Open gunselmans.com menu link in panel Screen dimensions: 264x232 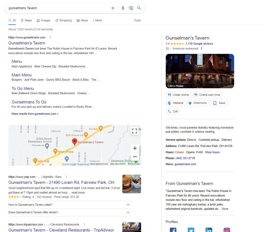(185, 164)
